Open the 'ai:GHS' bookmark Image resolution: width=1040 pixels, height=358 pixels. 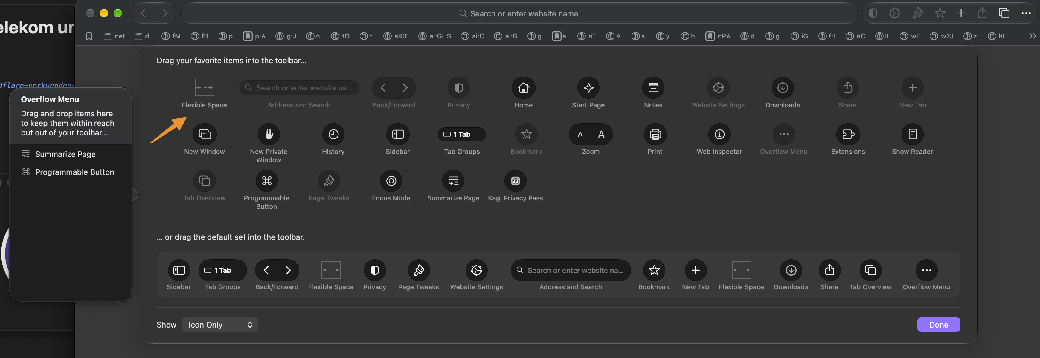(x=434, y=36)
